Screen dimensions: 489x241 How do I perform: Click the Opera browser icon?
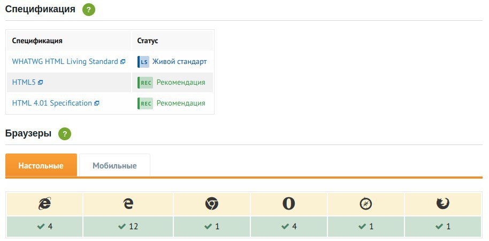click(289, 204)
